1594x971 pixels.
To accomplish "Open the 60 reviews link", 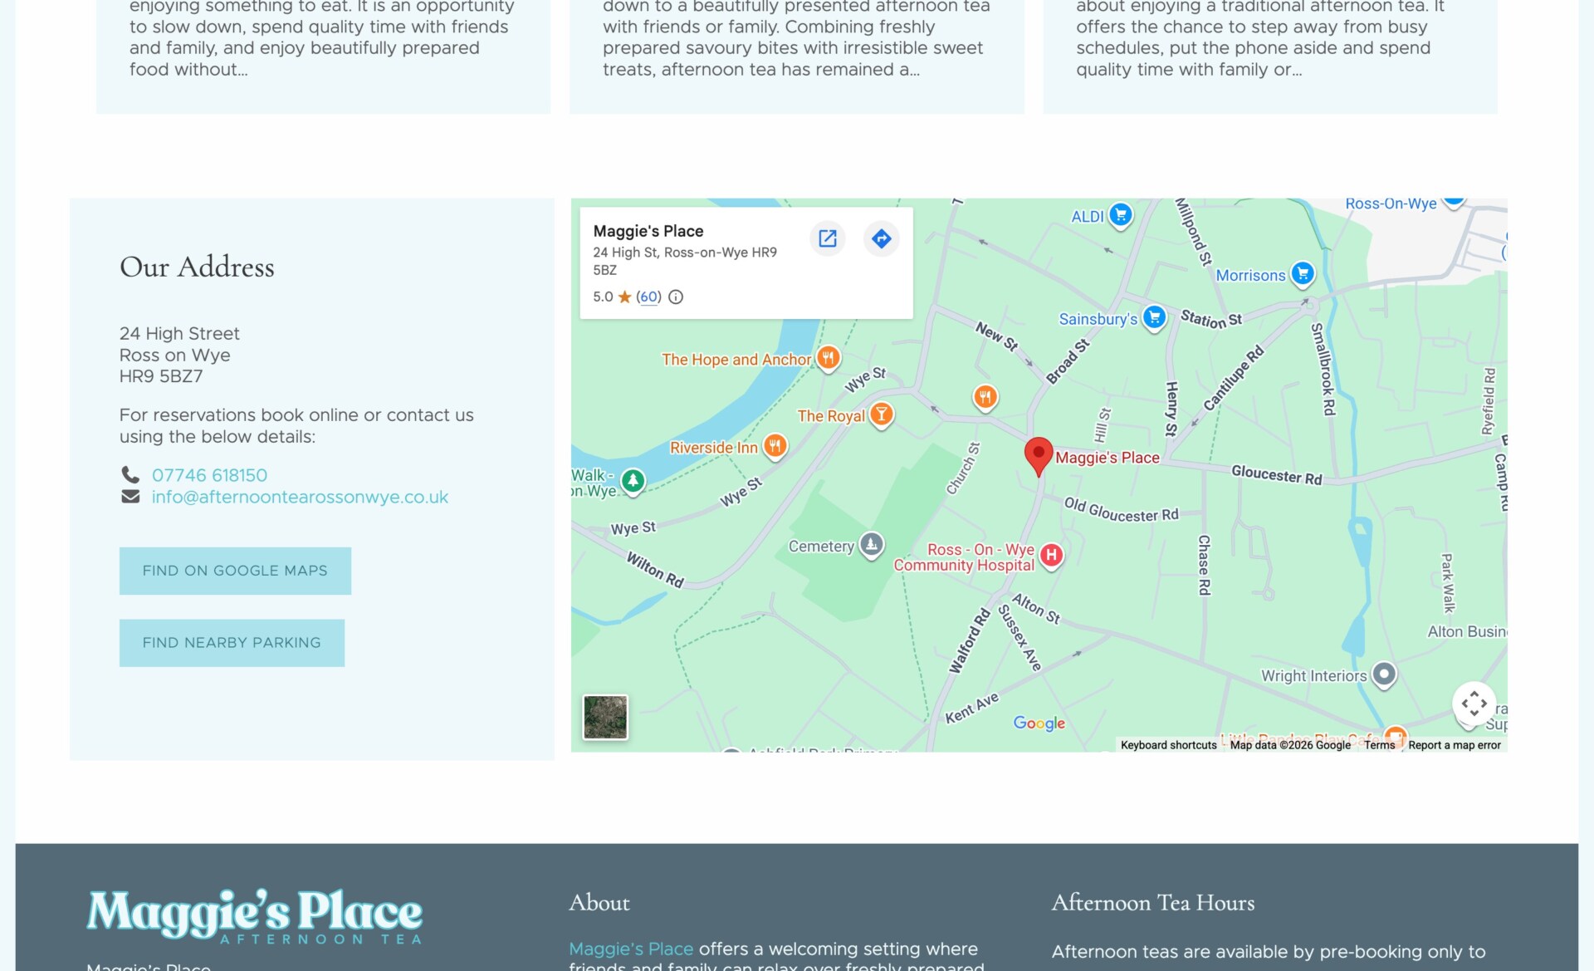I will (x=649, y=297).
